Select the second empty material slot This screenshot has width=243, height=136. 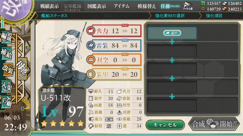coord(172,51)
